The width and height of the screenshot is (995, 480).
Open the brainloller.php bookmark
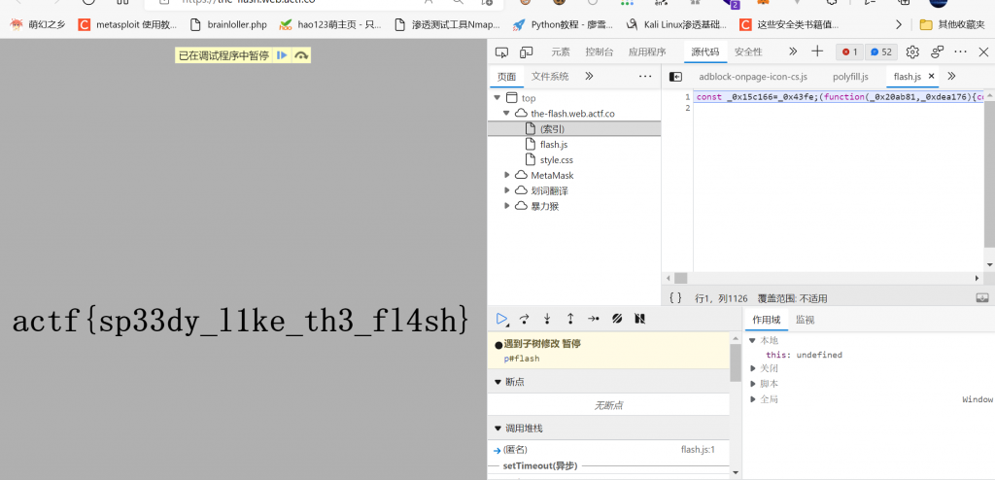tap(228, 24)
